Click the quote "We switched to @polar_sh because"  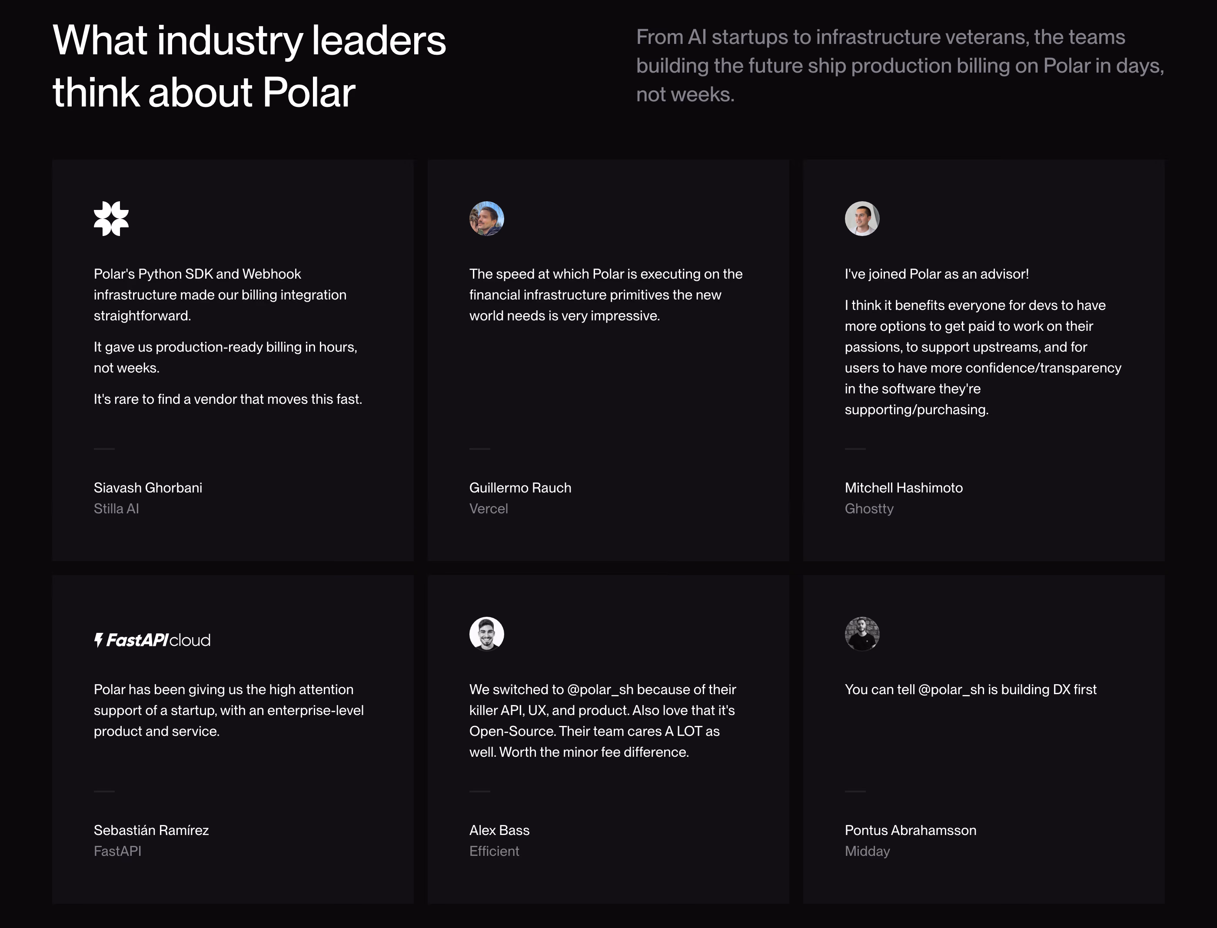pyautogui.click(x=603, y=721)
